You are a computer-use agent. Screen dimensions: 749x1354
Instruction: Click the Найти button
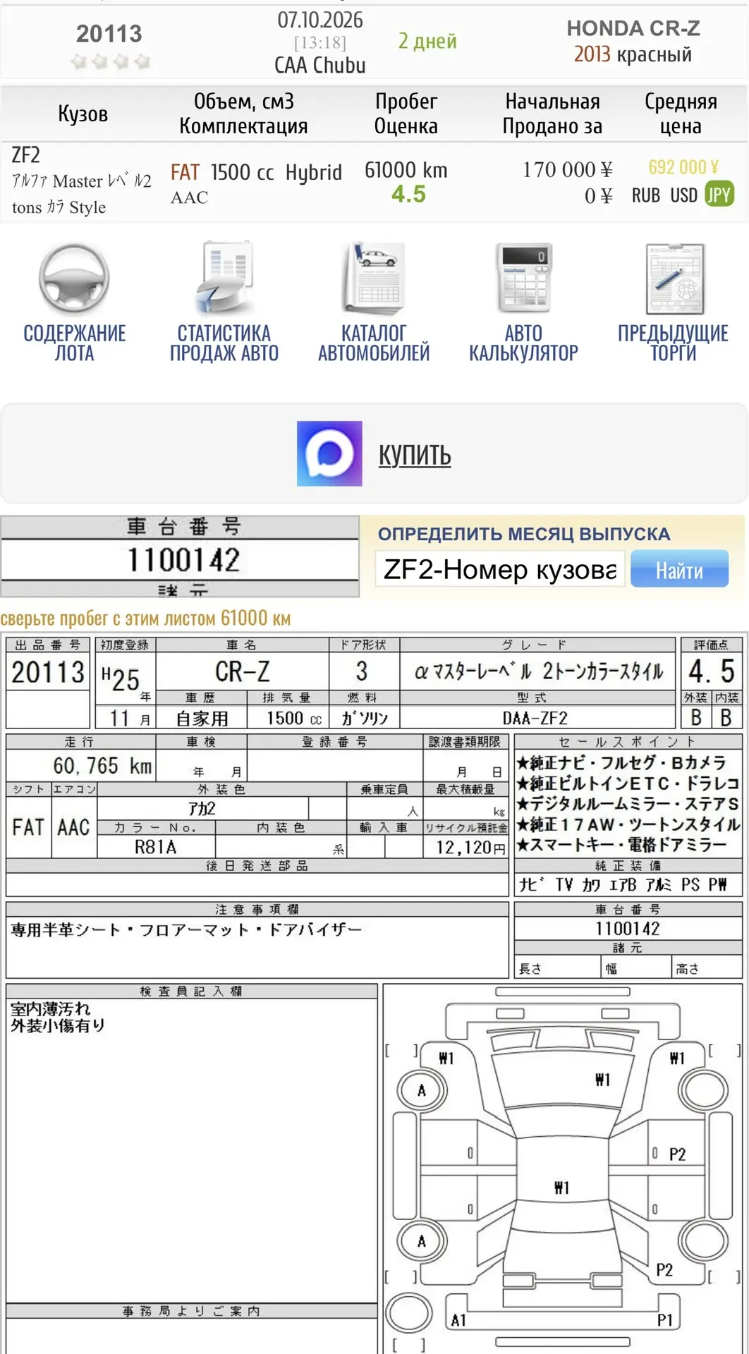pyautogui.click(x=679, y=569)
